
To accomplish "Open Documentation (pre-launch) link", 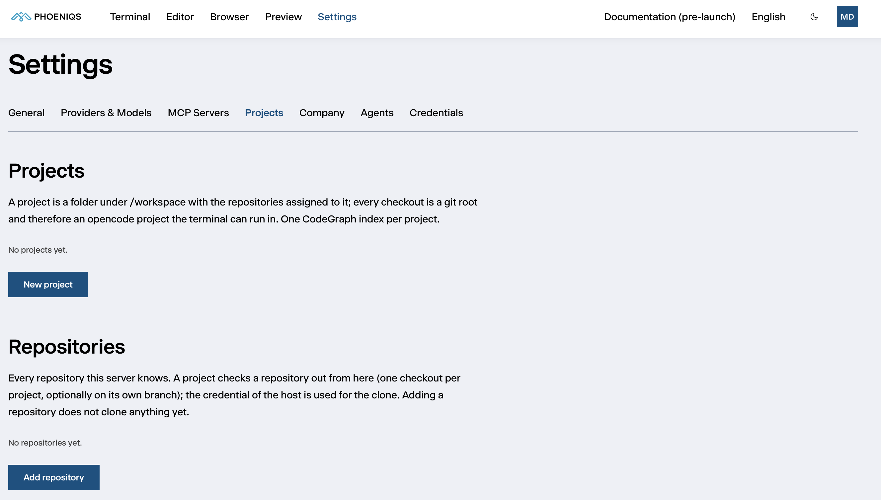I will pyautogui.click(x=670, y=17).
